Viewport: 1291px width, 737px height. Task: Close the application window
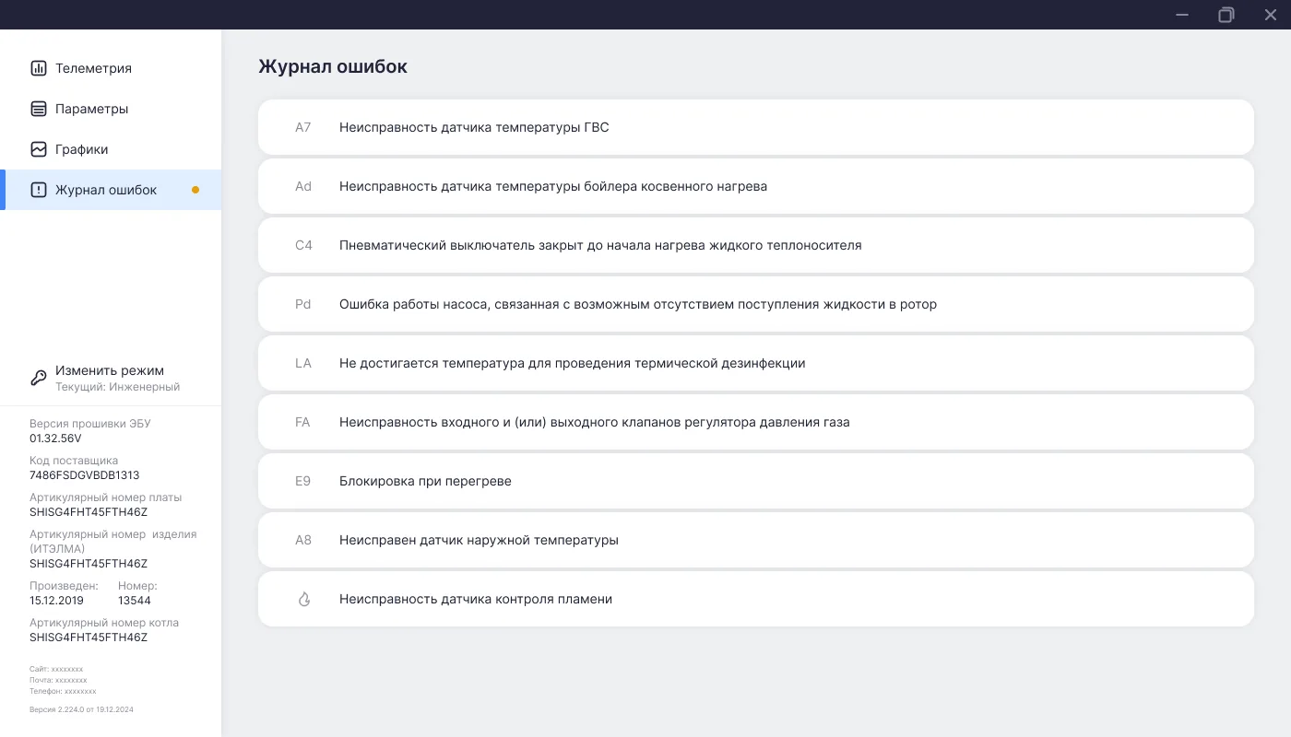pyautogui.click(x=1271, y=15)
